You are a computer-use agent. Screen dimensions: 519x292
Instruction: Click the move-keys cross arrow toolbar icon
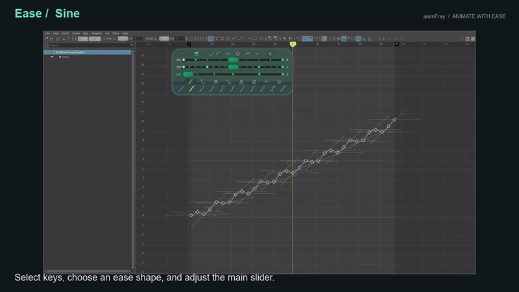click(338, 39)
